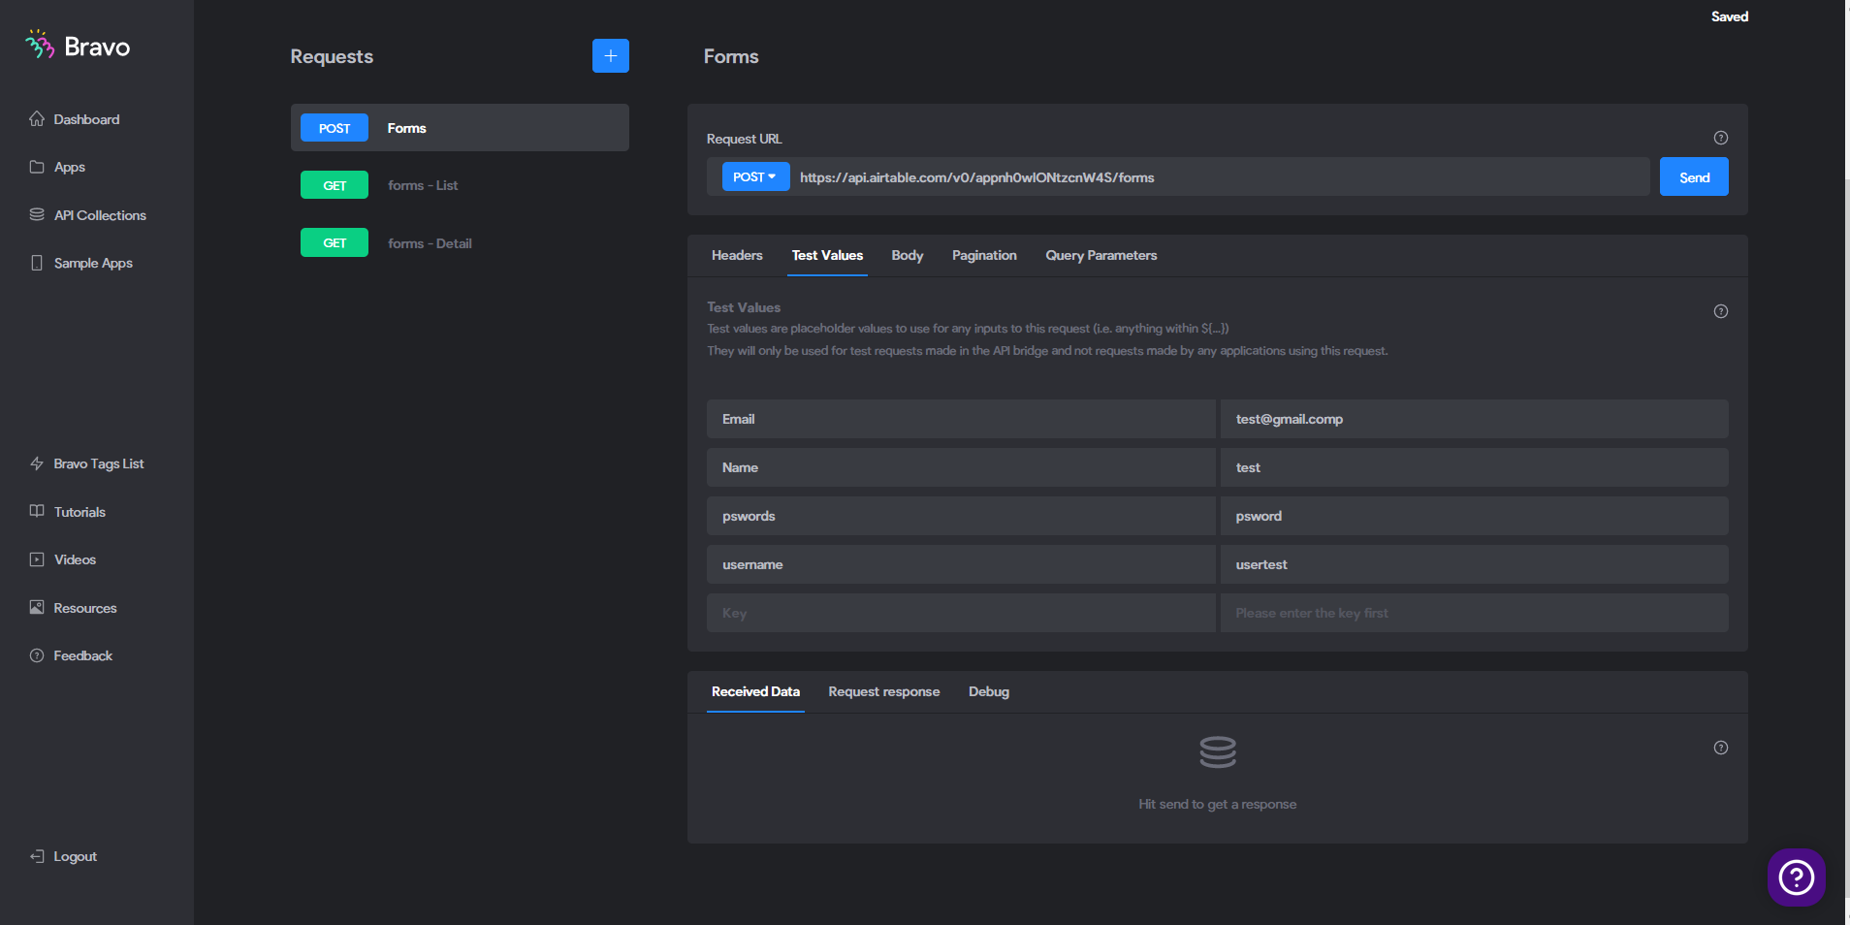
Task: Click the Bravo Tags List lightning icon
Action: 37,463
